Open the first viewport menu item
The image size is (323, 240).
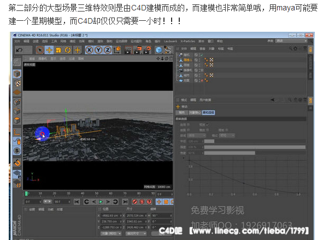[x=32, y=59]
